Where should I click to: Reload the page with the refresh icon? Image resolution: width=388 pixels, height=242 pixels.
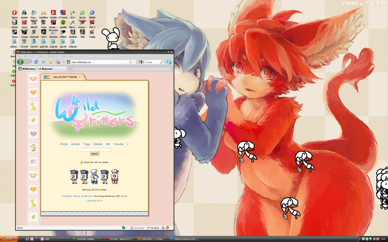click(36, 62)
